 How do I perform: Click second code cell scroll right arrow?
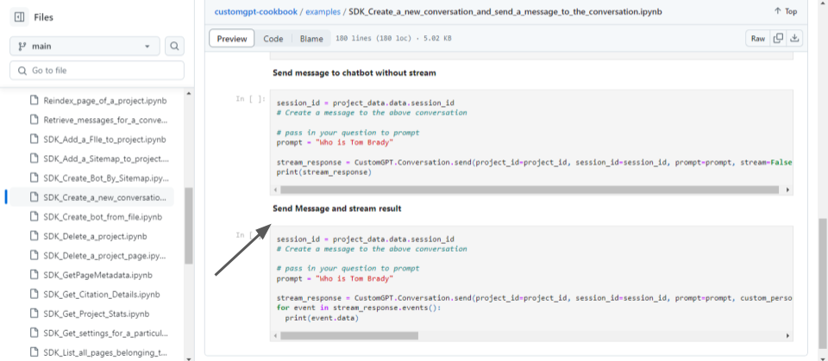coord(787,335)
